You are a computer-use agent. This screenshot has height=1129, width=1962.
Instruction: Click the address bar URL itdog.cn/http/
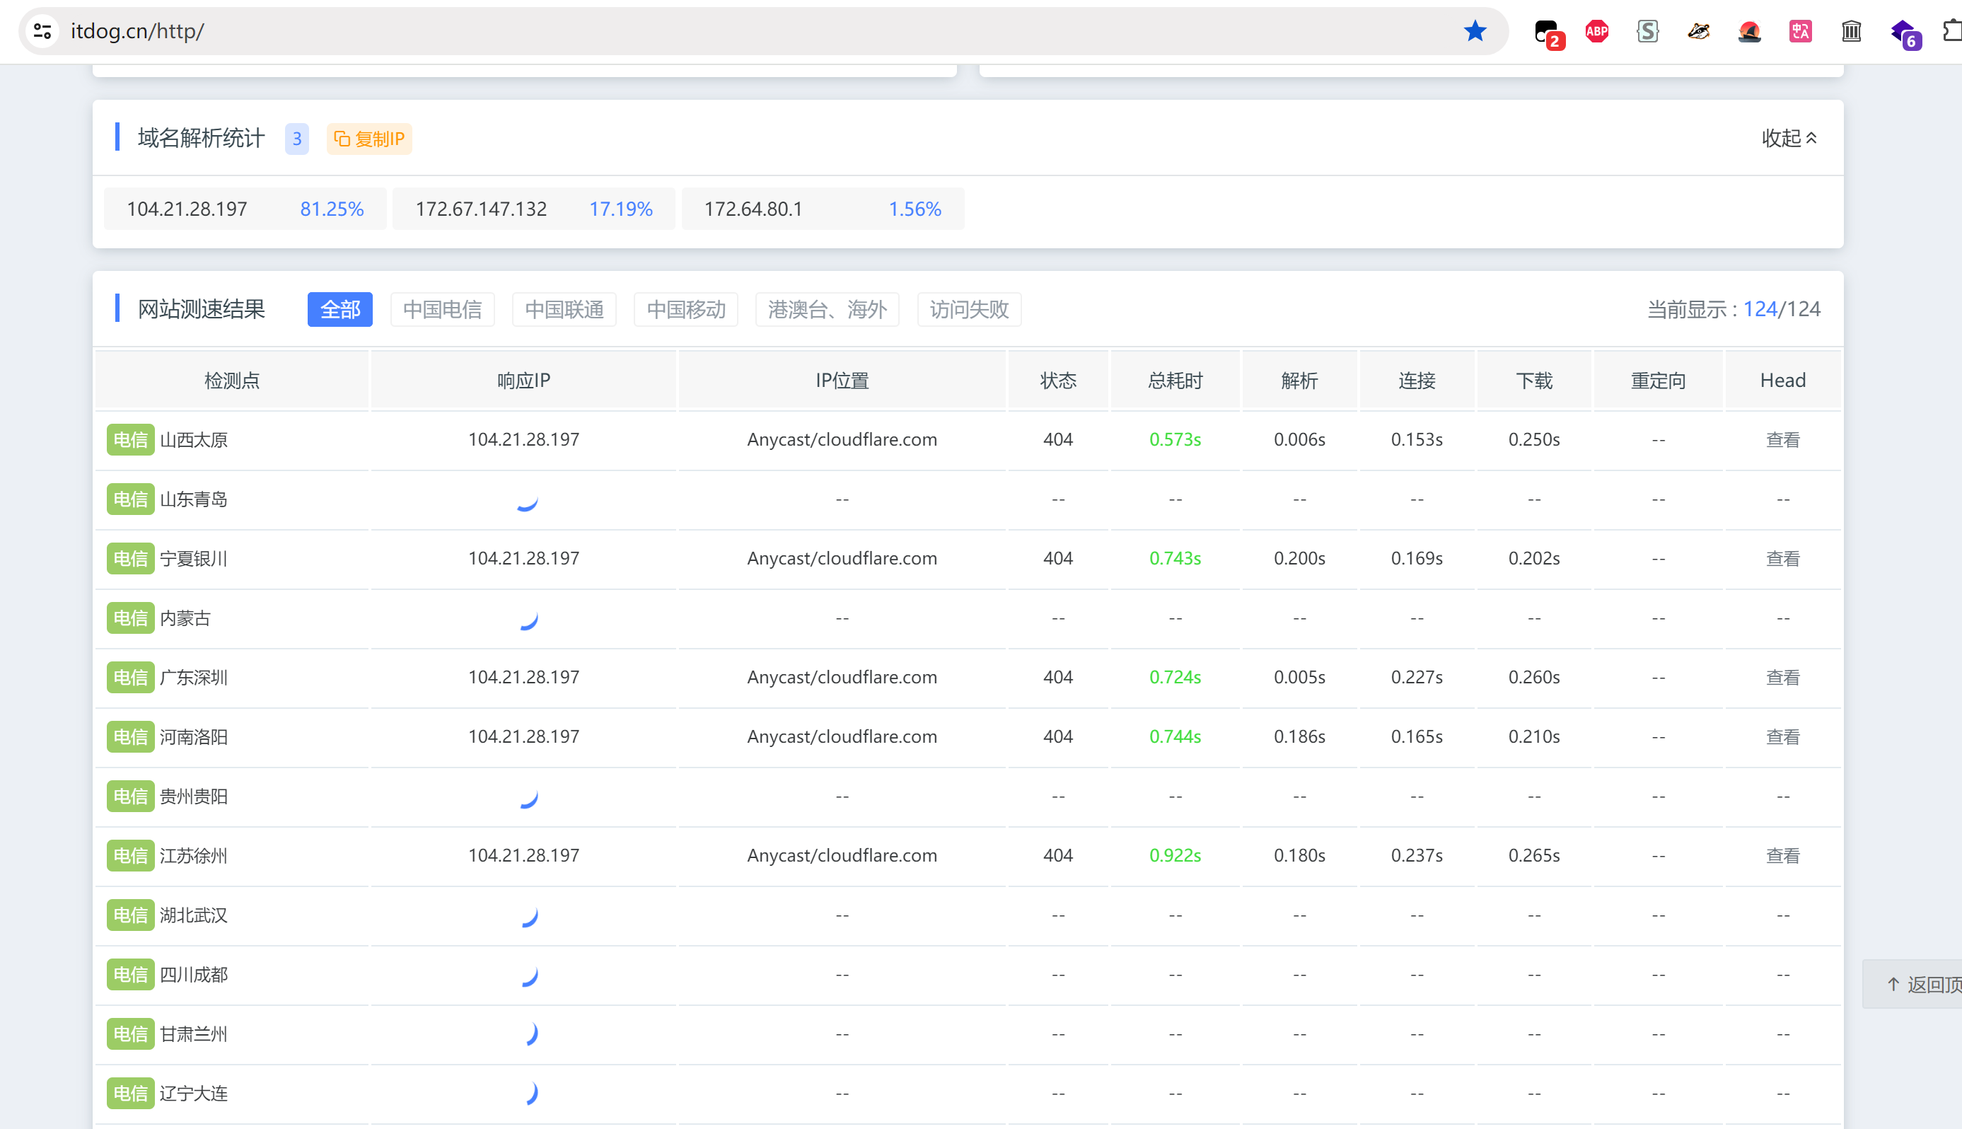click(x=137, y=31)
